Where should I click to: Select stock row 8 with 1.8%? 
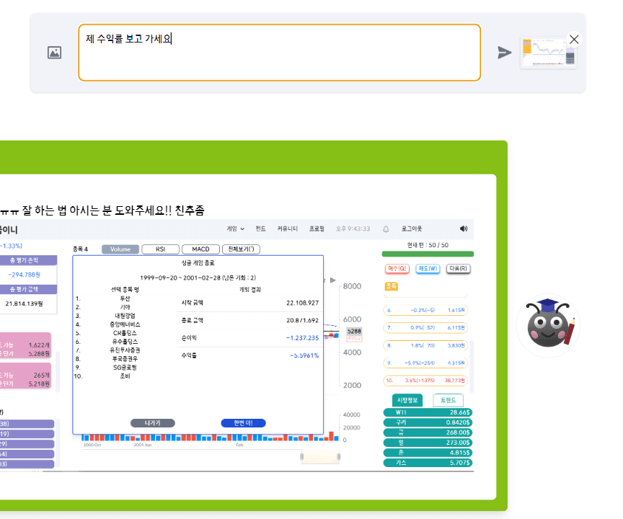coord(425,345)
